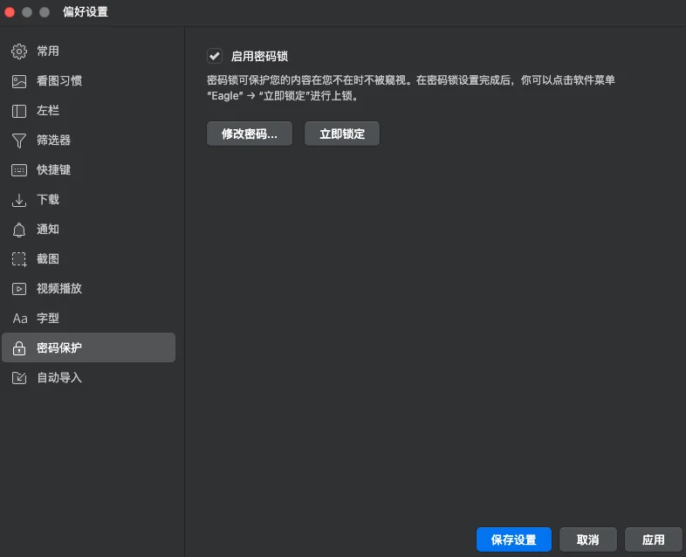The height and width of the screenshot is (557, 686).
Task: Click the dashed-square icon for 截图
Action: [x=19, y=259]
